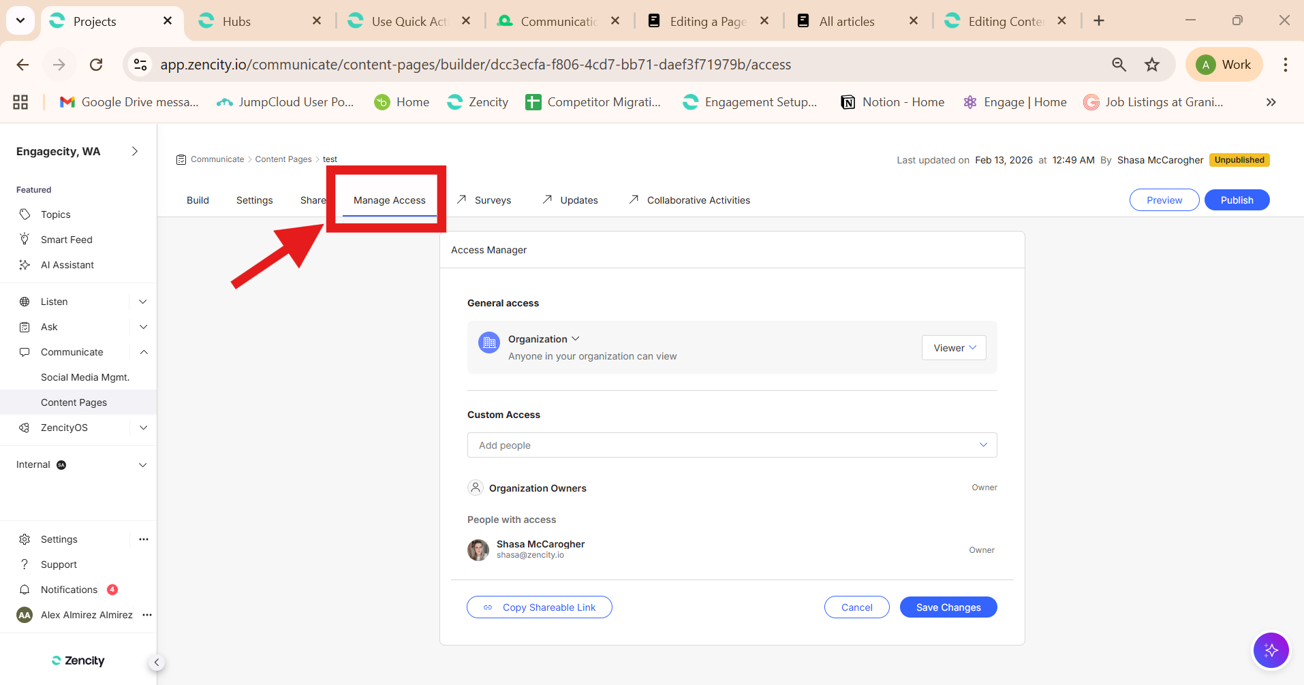
Task: Open the Viewer role dropdown
Action: click(954, 348)
